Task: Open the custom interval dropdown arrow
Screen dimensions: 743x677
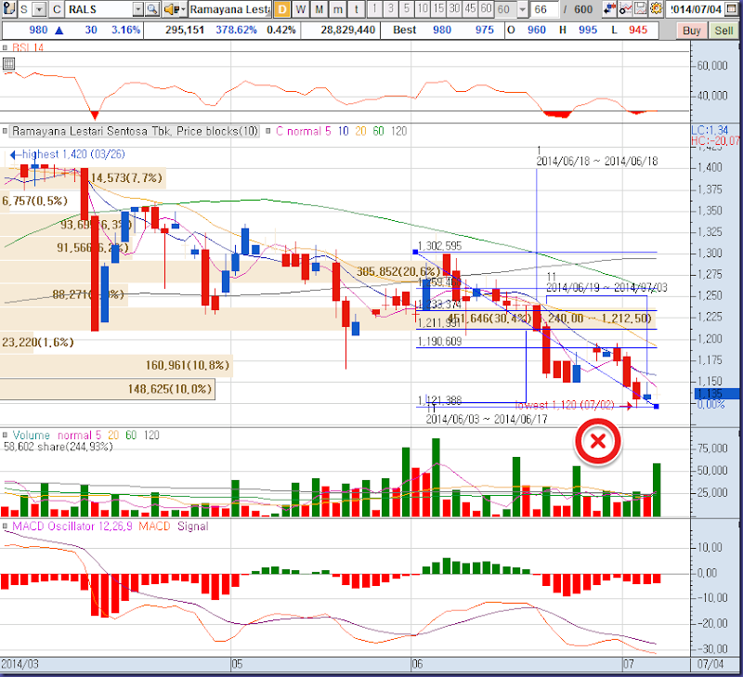Action: (522, 9)
